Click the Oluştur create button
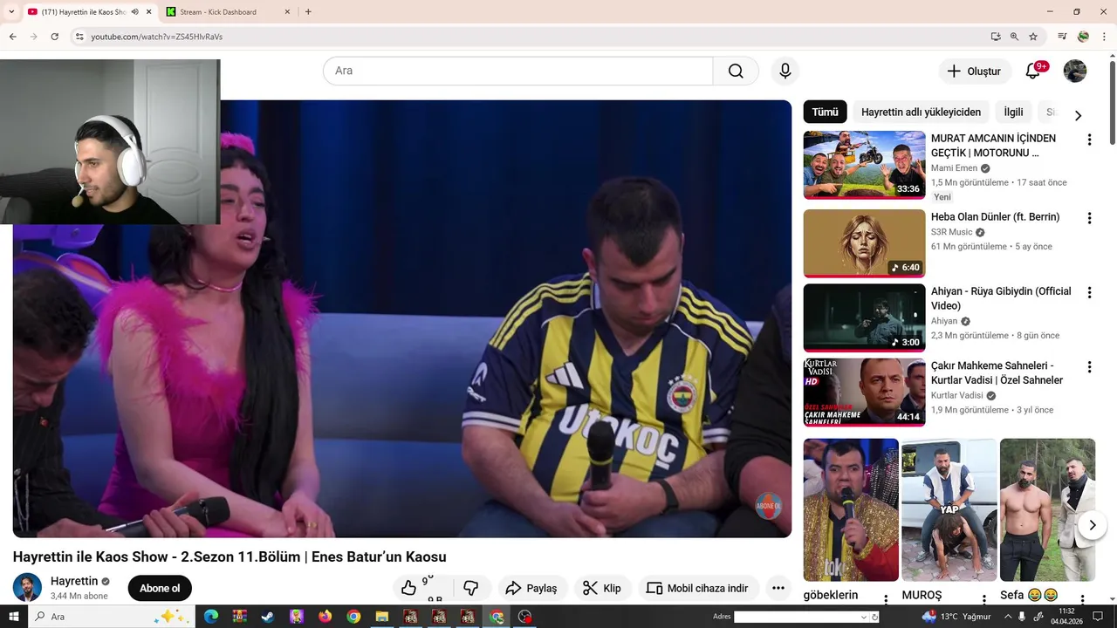1117x628 pixels. 975,72
